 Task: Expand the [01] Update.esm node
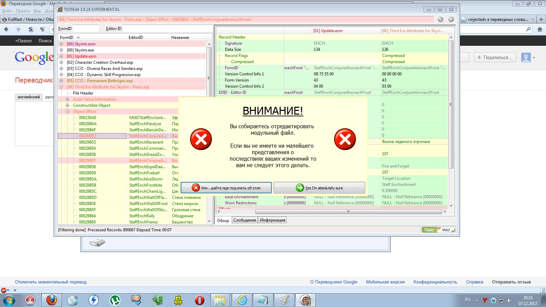coord(61,56)
